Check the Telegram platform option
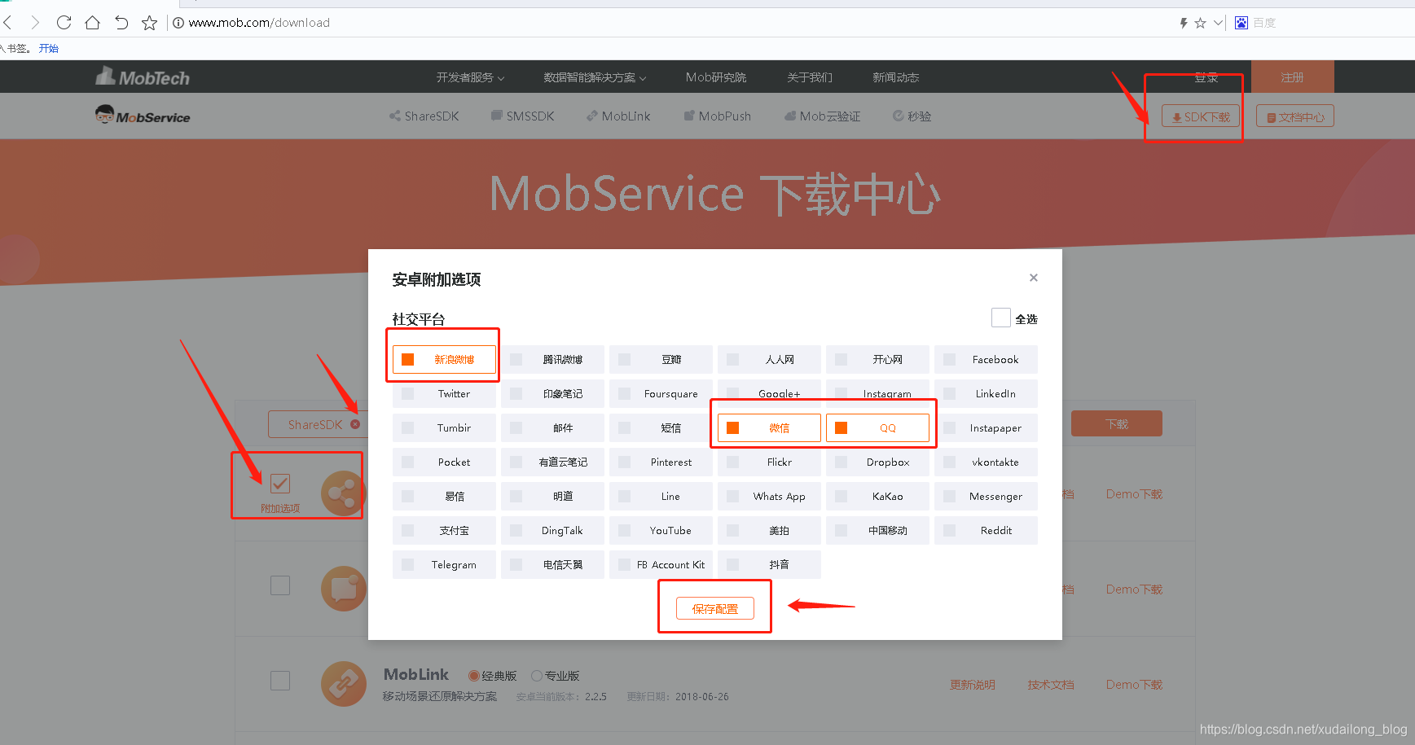Screen dimensions: 1415x745 (x=444, y=564)
